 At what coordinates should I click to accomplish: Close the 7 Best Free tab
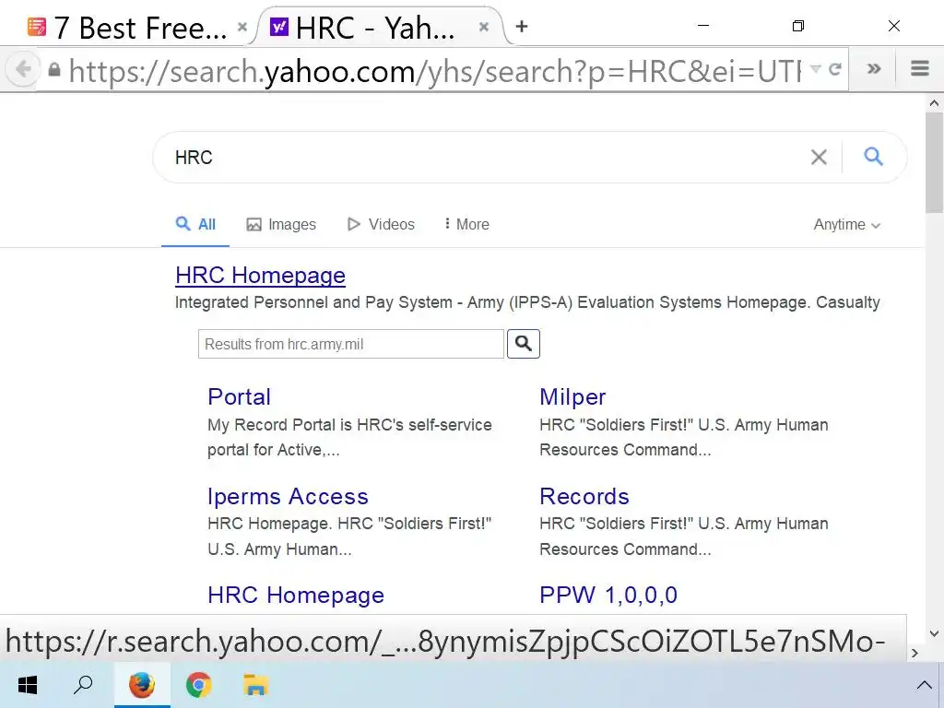point(242,27)
